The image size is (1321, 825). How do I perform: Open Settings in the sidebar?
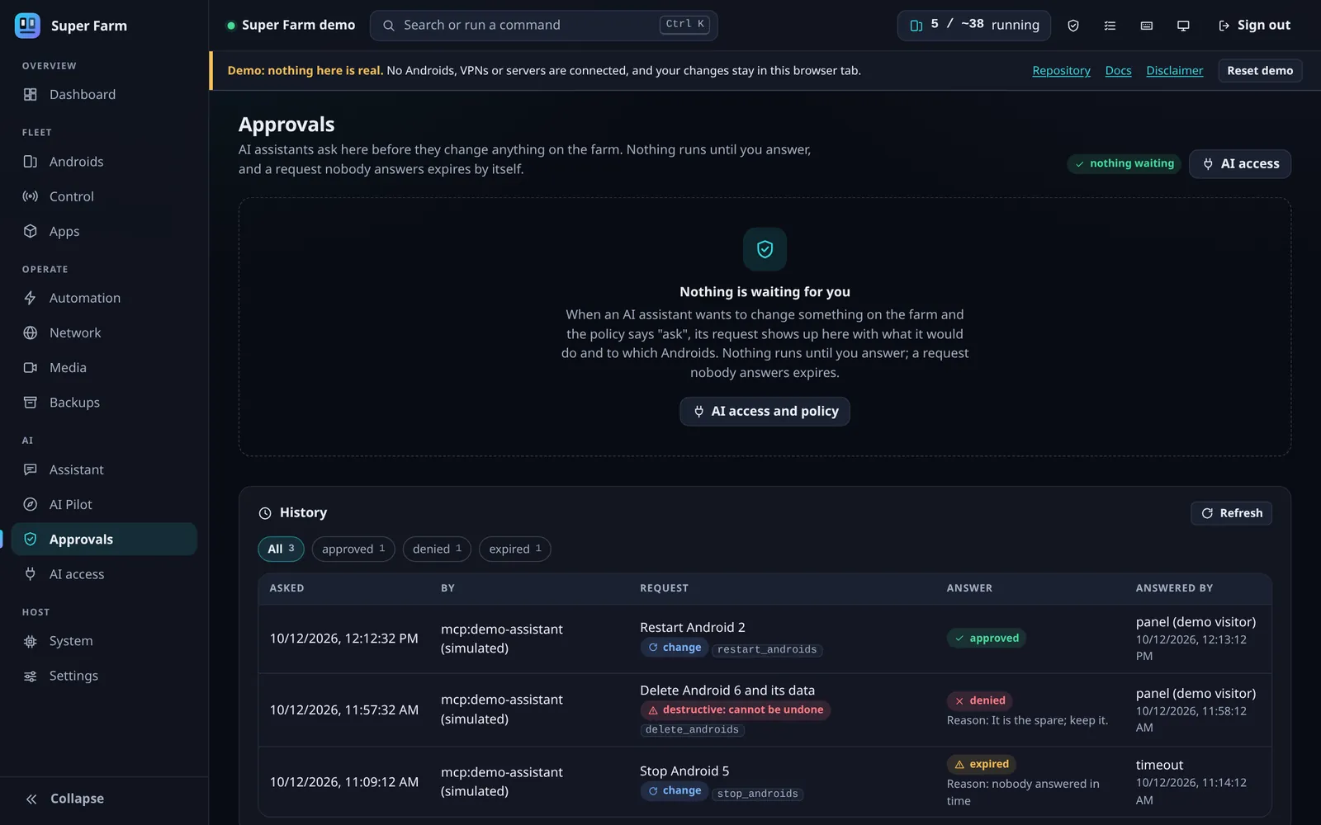click(104, 676)
